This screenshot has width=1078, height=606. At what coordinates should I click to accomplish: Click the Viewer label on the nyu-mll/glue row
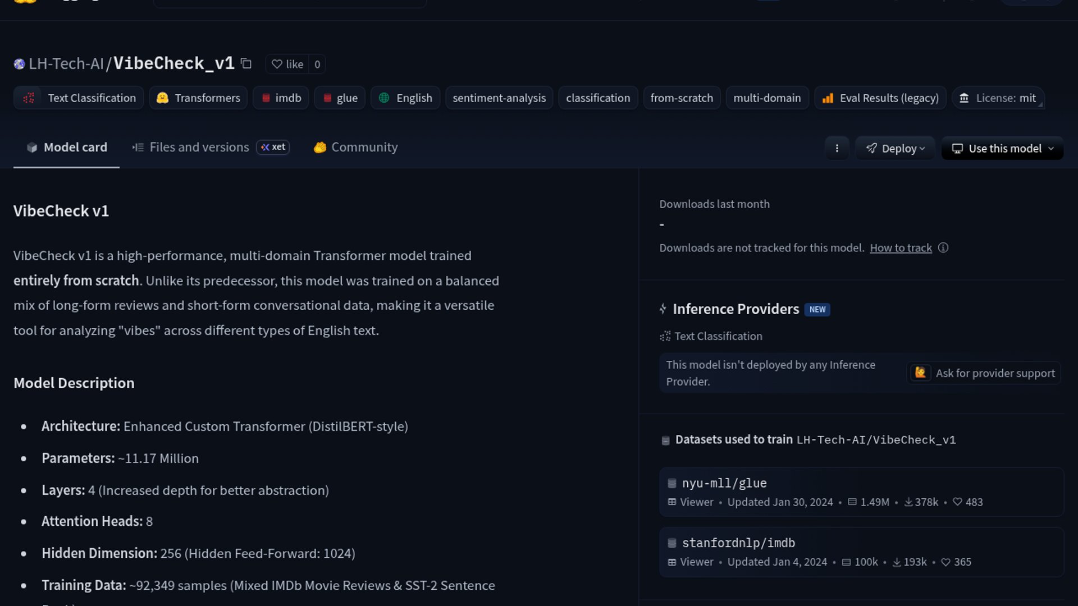pos(696,502)
